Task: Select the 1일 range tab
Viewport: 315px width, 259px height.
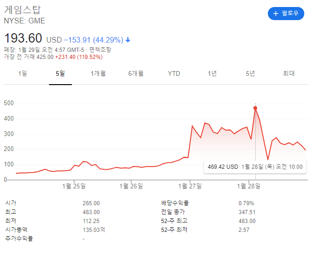Action: click(22, 73)
